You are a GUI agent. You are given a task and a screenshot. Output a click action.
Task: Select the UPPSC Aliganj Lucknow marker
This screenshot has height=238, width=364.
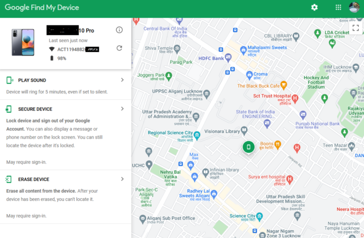pos(206,94)
